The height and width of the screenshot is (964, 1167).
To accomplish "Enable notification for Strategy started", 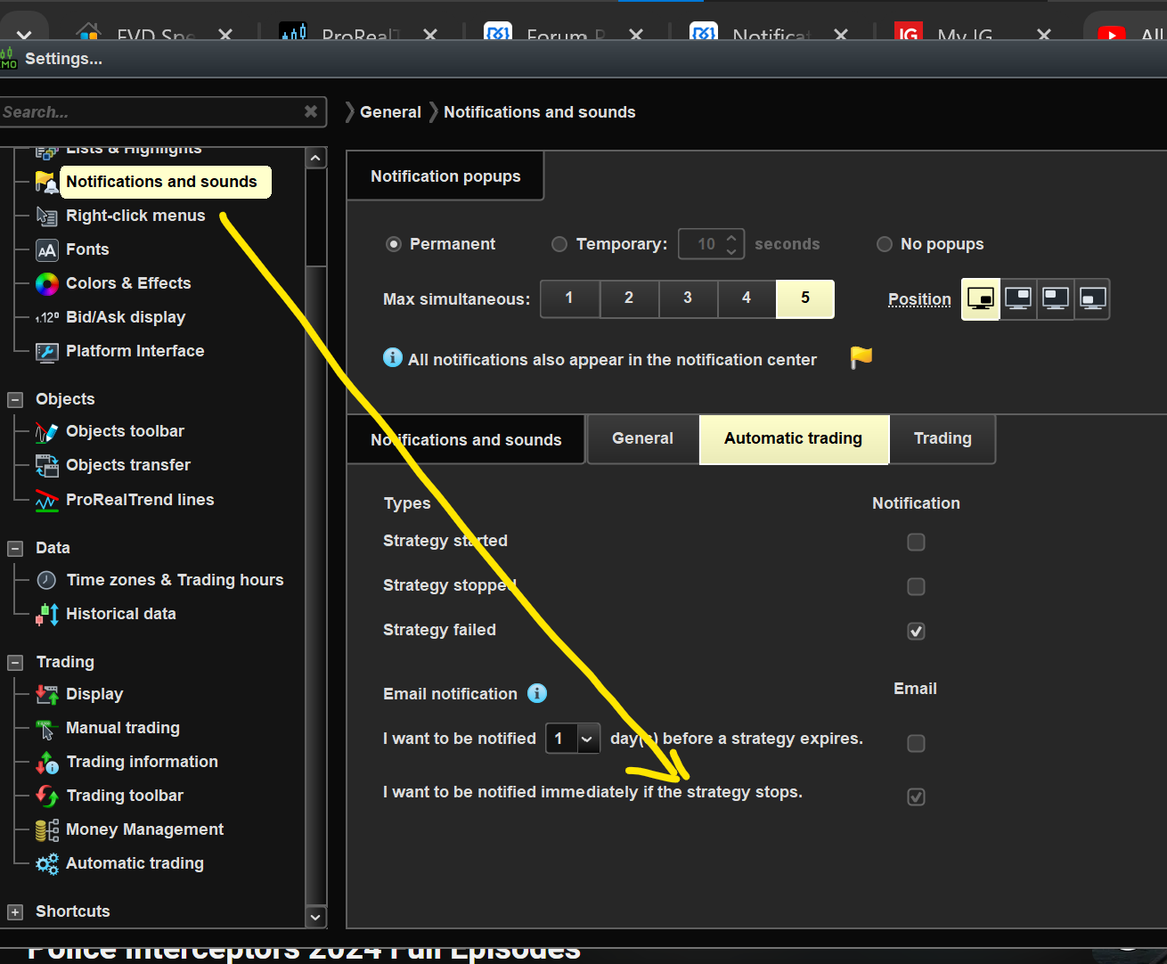I will [x=916, y=542].
